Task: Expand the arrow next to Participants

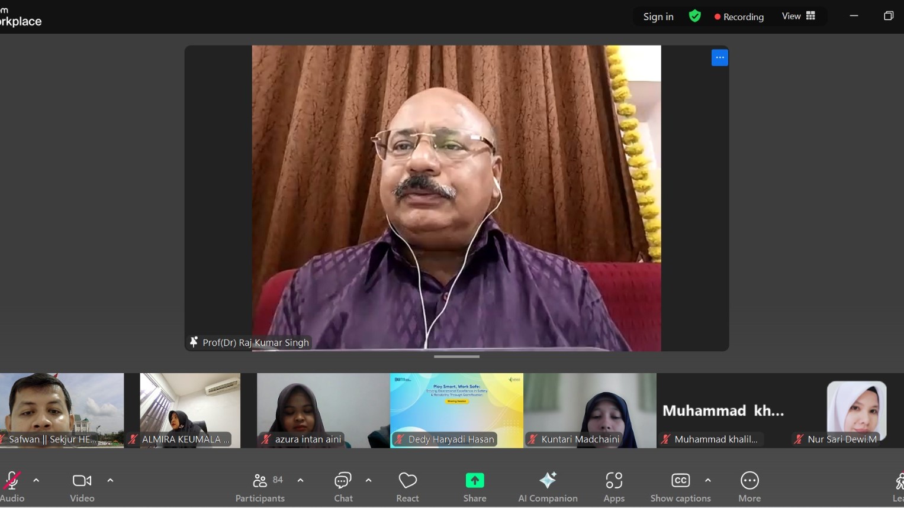Action: (x=300, y=480)
